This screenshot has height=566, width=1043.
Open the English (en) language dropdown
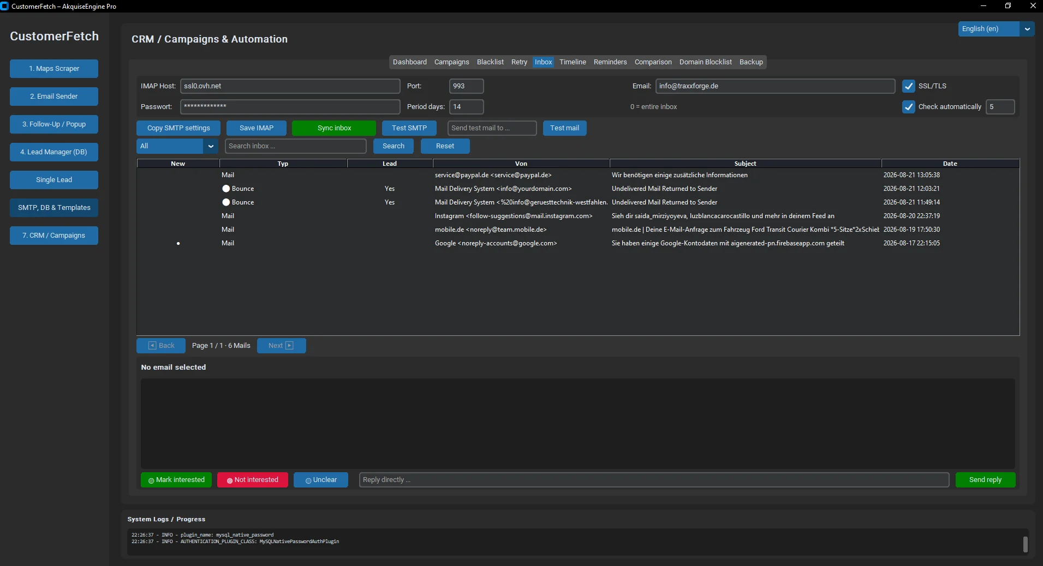pos(996,29)
